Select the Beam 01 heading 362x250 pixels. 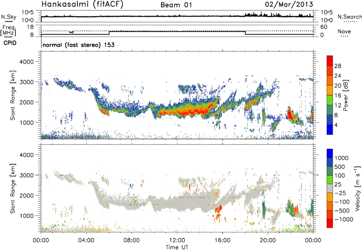[x=176, y=5]
